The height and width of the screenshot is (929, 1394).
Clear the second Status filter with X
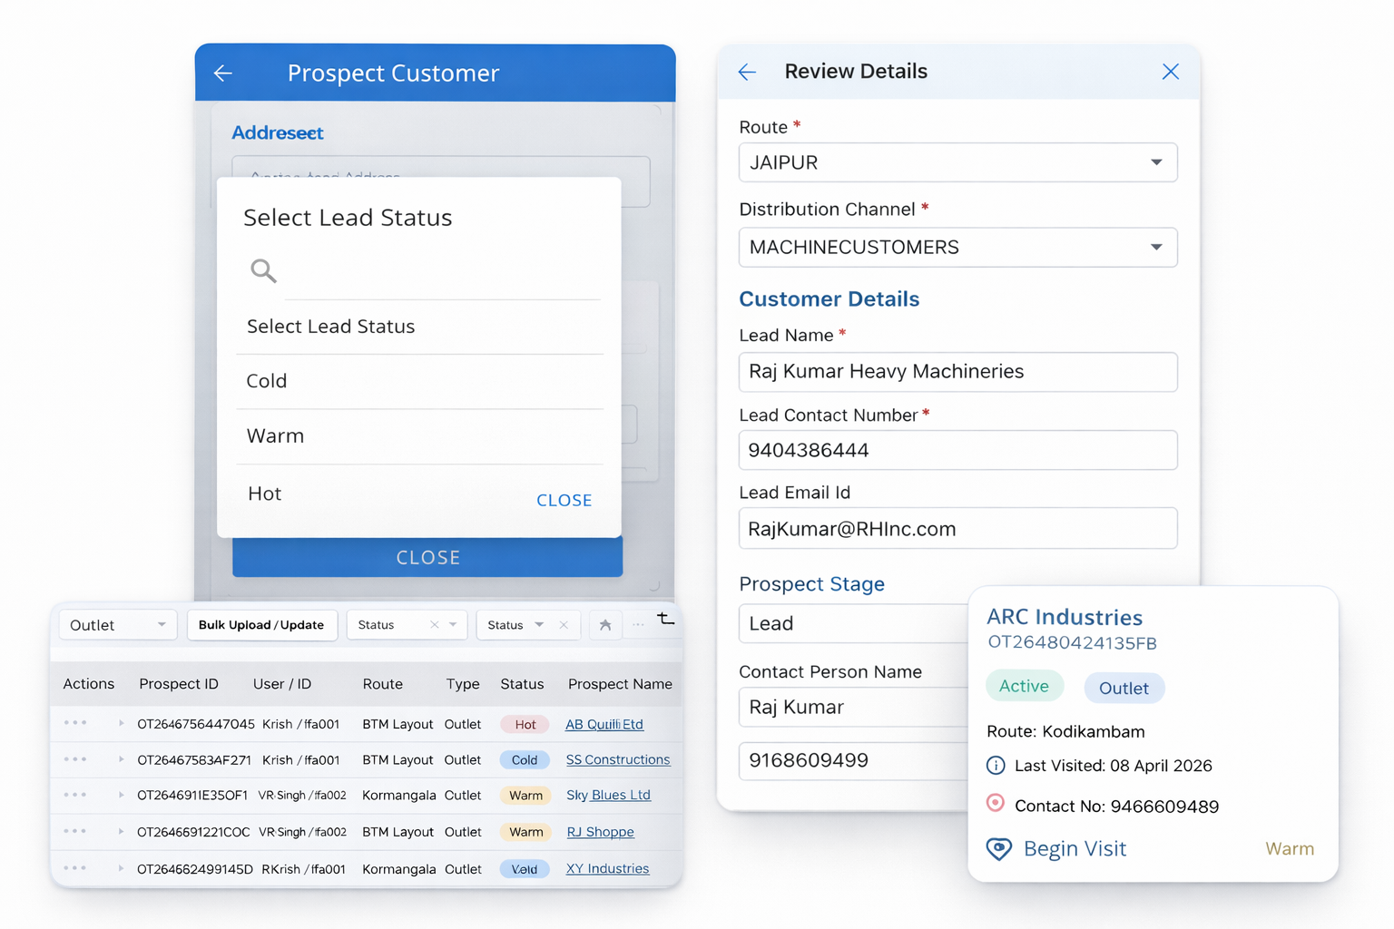[564, 625]
